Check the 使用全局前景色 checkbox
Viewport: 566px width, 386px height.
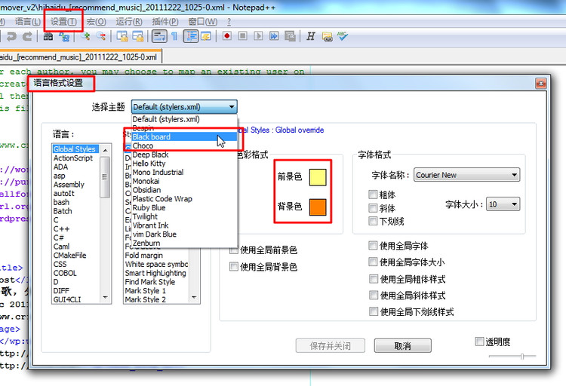pos(234,250)
